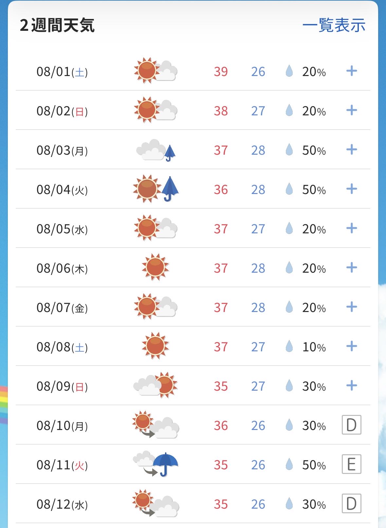This screenshot has width=386, height=528.
Task: Click the raindrop icon on 08/08 row
Action: tap(289, 346)
